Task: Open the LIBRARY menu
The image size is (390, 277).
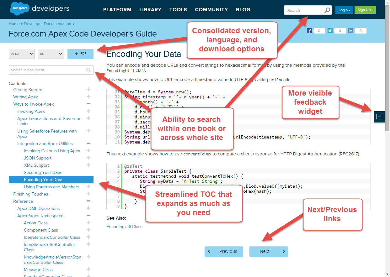Action: (x=150, y=10)
